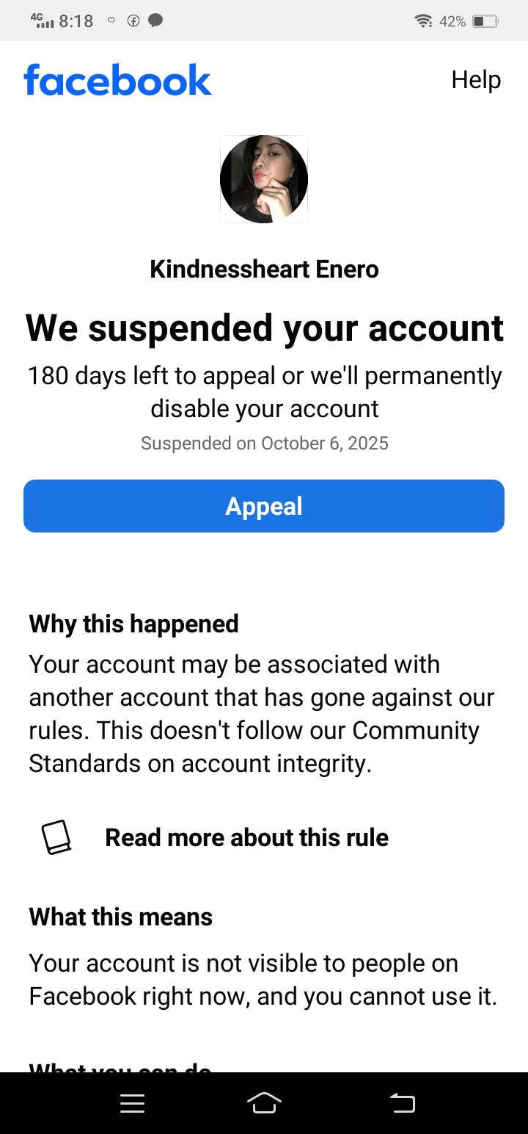
Task: Open Read more about this rule
Action: 246,837
